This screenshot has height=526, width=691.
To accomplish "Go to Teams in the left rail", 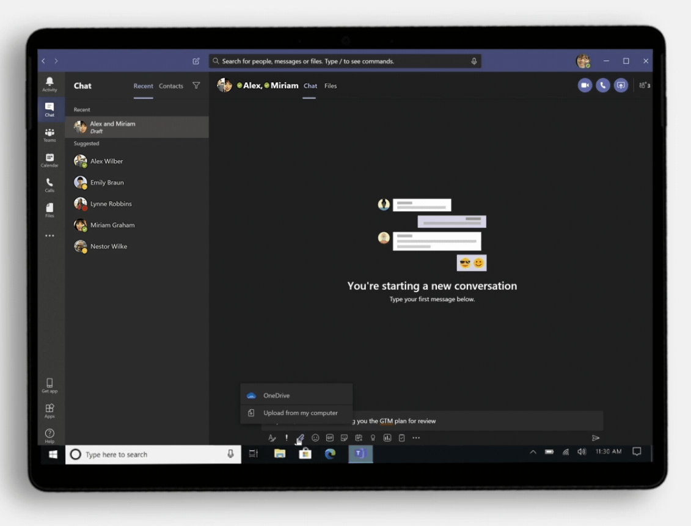I will 49,135.
